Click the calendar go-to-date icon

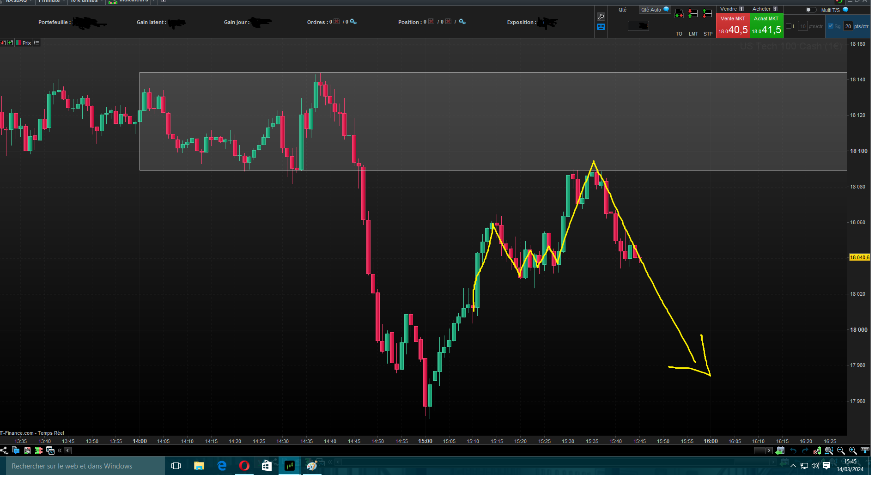click(x=780, y=450)
